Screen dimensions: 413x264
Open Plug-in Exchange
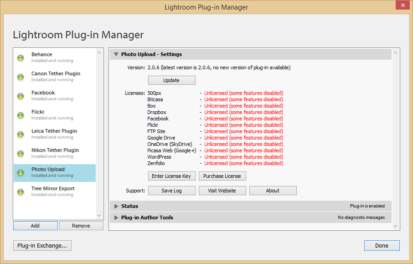(42, 246)
